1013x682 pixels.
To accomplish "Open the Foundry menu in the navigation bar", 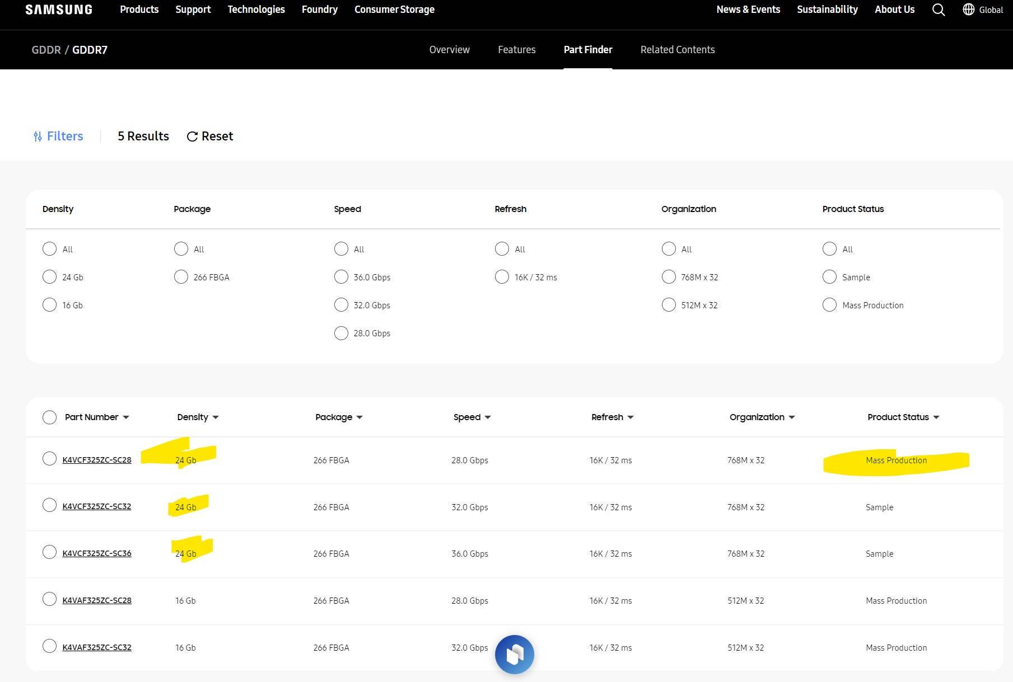I will click(x=319, y=10).
